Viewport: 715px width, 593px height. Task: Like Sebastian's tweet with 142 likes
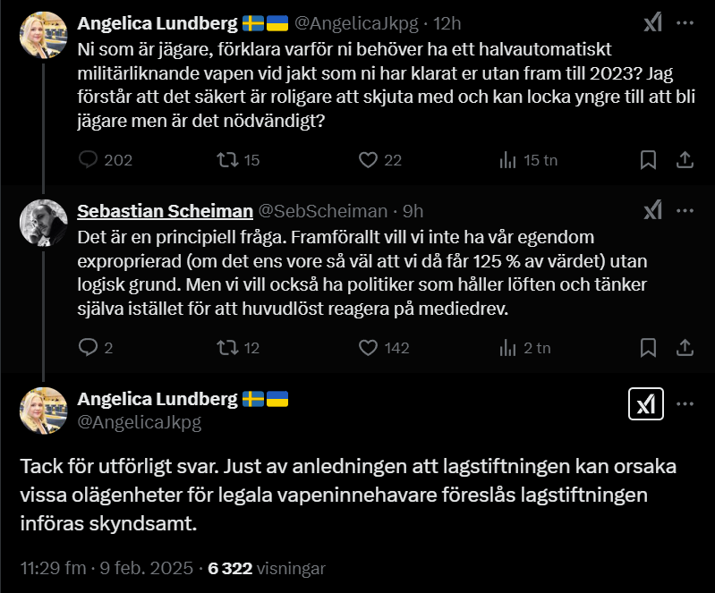[368, 348]
